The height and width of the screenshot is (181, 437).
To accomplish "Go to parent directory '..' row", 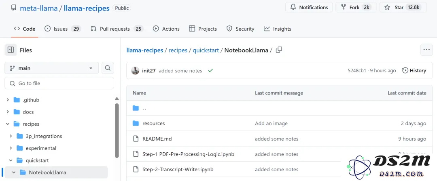I will pyautogui.click(x=279, y=108).
